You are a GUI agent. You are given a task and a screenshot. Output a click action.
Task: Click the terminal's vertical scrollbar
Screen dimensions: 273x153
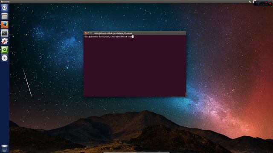click(186, 94)
